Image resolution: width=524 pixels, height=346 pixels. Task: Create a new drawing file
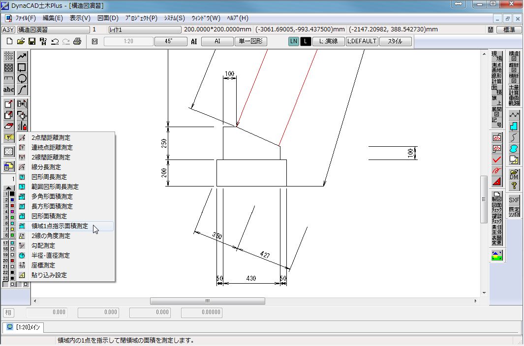point(9,41)
